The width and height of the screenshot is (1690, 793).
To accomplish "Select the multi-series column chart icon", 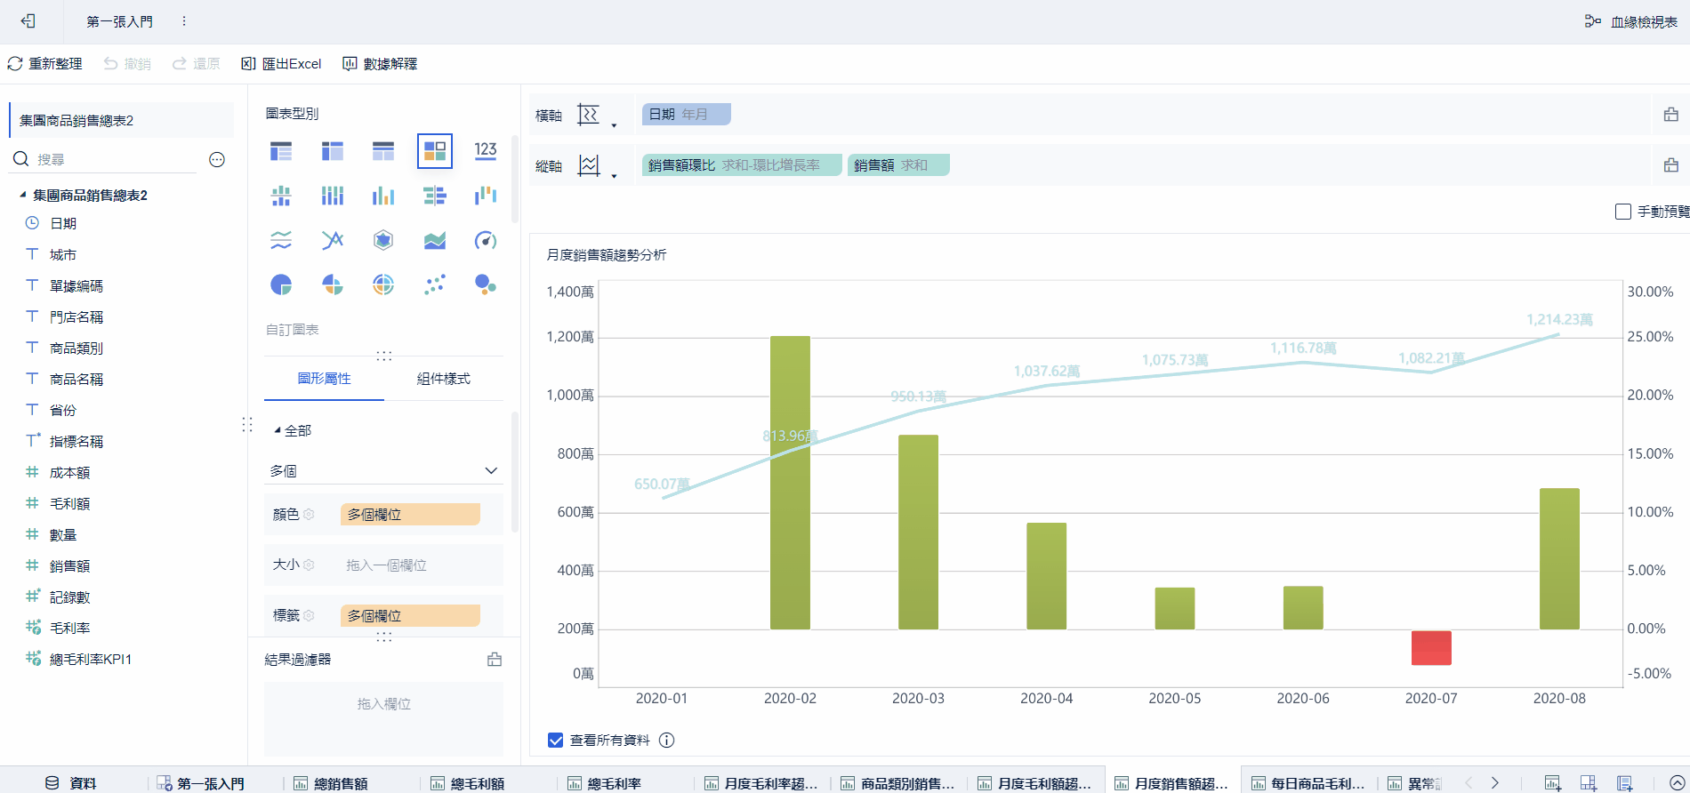I will pyautogui.click(x=383, y=196).
